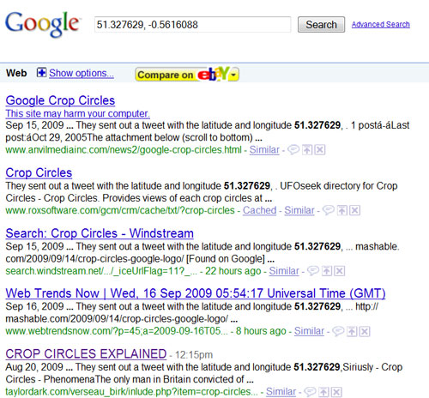Click Similar for the search.windstream.net result
This screenshot has height=398, width=429.
(x=284, y=271)
